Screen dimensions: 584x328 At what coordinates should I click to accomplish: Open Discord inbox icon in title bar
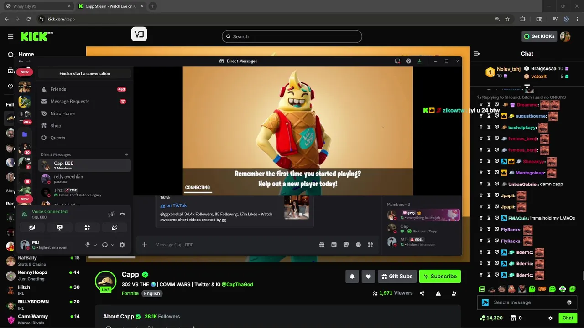pos(397,61)
